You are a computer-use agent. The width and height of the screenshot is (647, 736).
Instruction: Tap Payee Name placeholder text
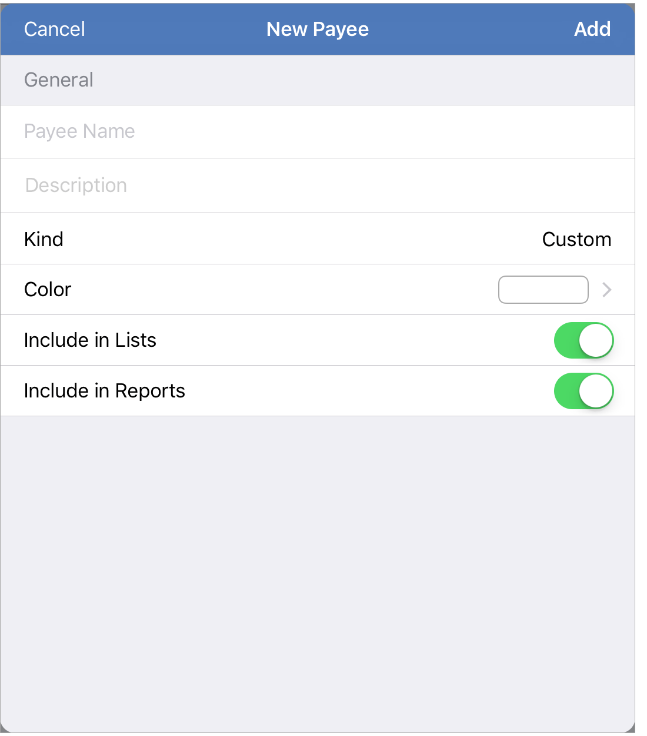pyautogui.click(x=79, y=131)
